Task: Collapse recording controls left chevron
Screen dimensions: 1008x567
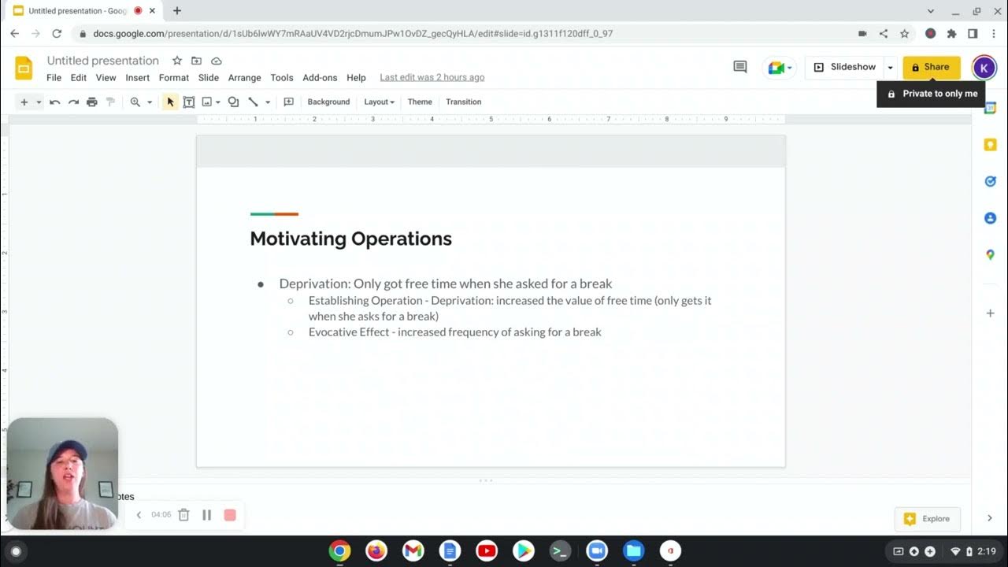Action: [x=139, y=515]
